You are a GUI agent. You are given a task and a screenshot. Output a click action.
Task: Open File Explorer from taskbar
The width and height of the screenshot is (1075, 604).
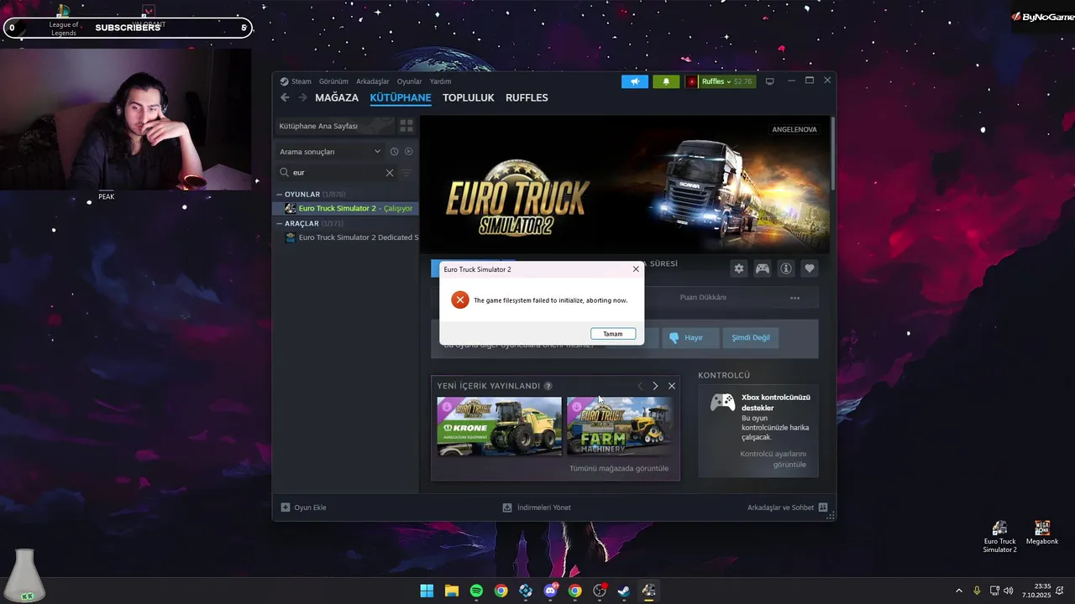(x=451, y=591)
